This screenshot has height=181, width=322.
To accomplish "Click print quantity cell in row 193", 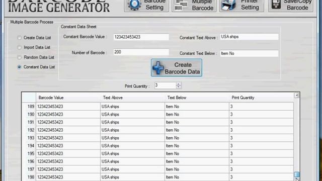I will click(261, 138).
